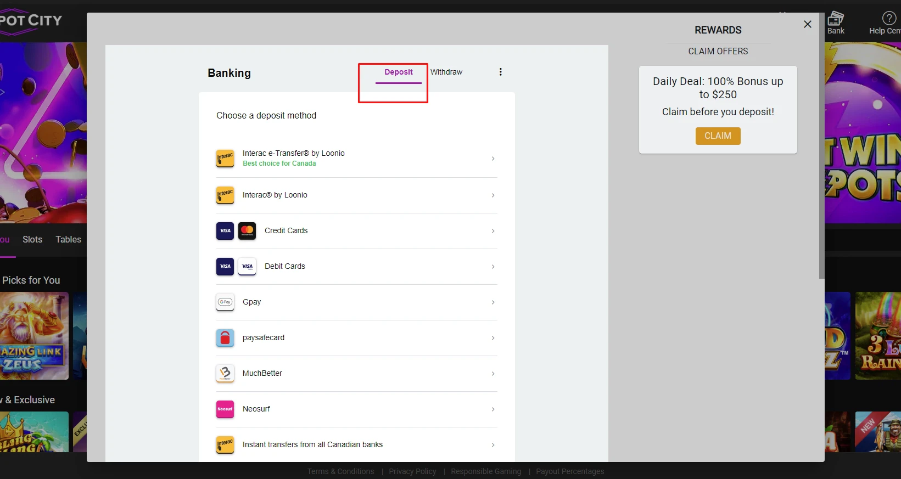Image resolution: width=901 pixels, height=479 pixels.
Task: Select Instant transfers from all Canadian banks text
Action: pyautogui.click(x=313, y=444)
